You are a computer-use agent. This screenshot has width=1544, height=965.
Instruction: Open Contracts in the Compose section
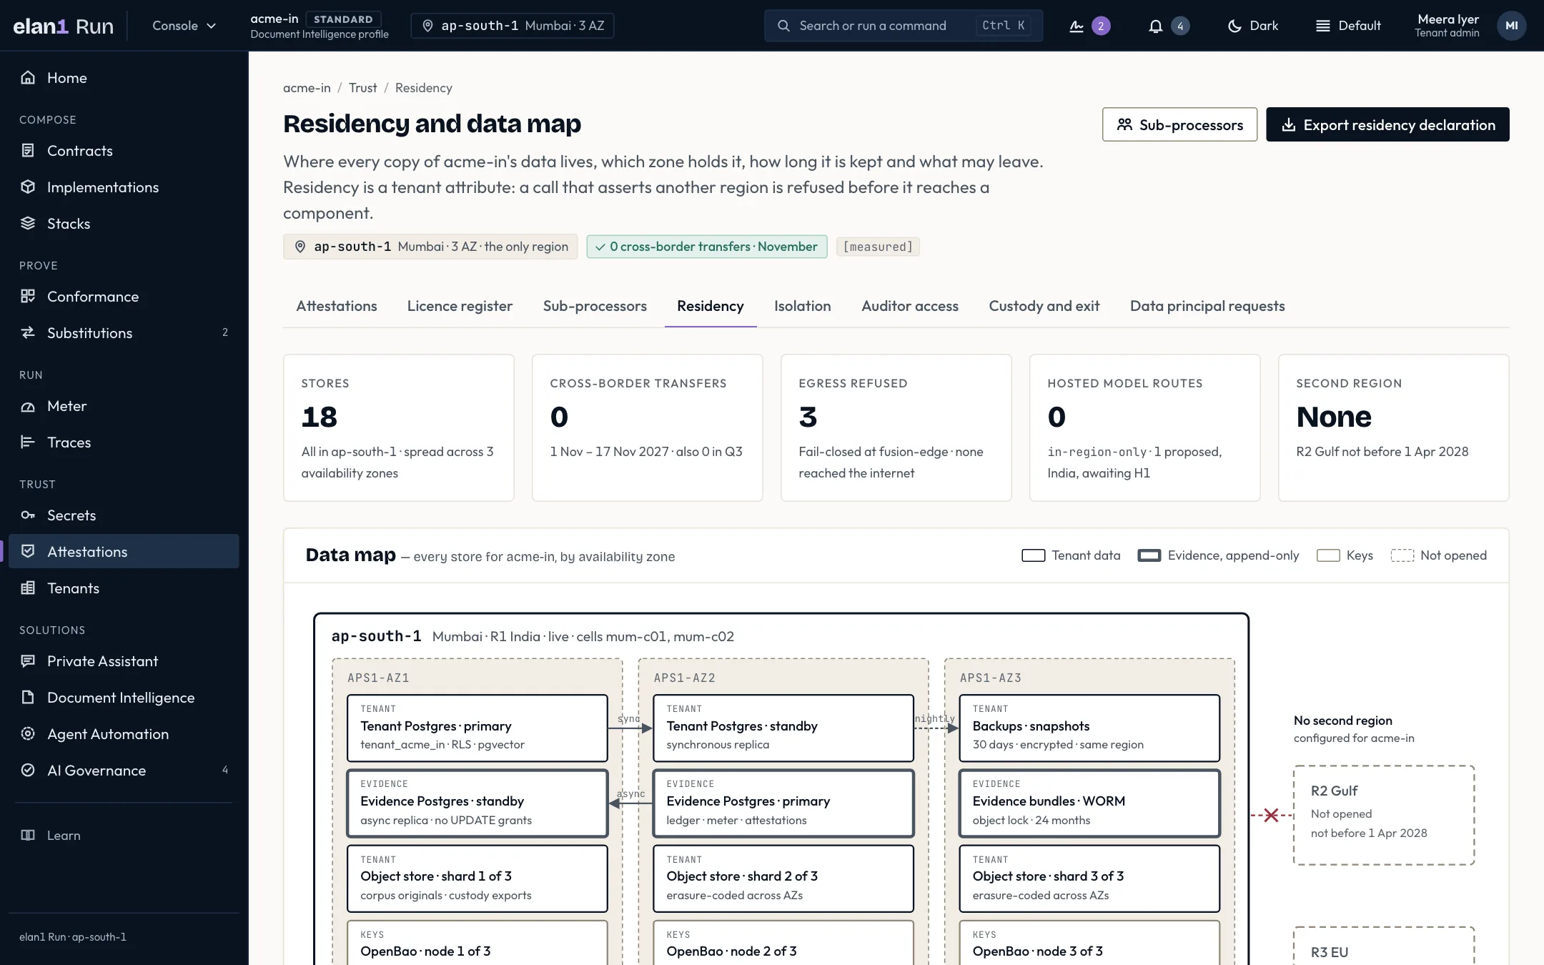click(124, 151)
